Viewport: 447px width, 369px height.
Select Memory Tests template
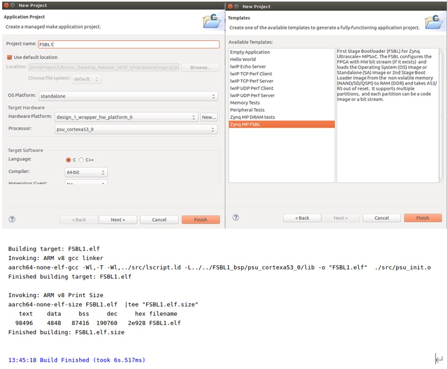282,103
